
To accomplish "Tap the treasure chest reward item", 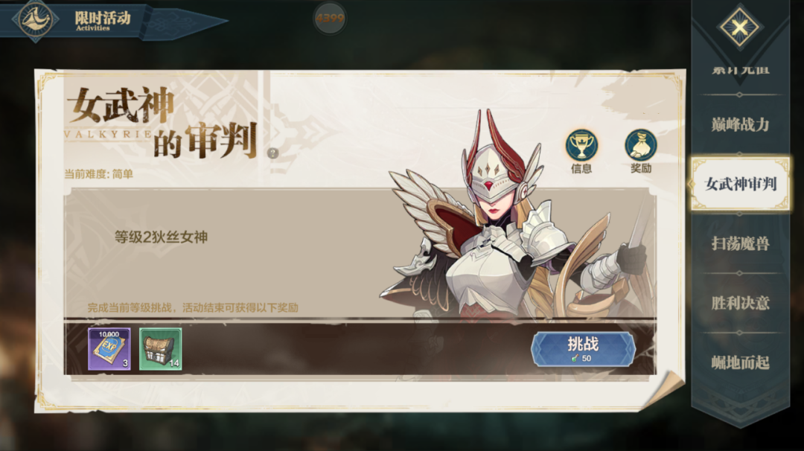I will click(161, 349).
